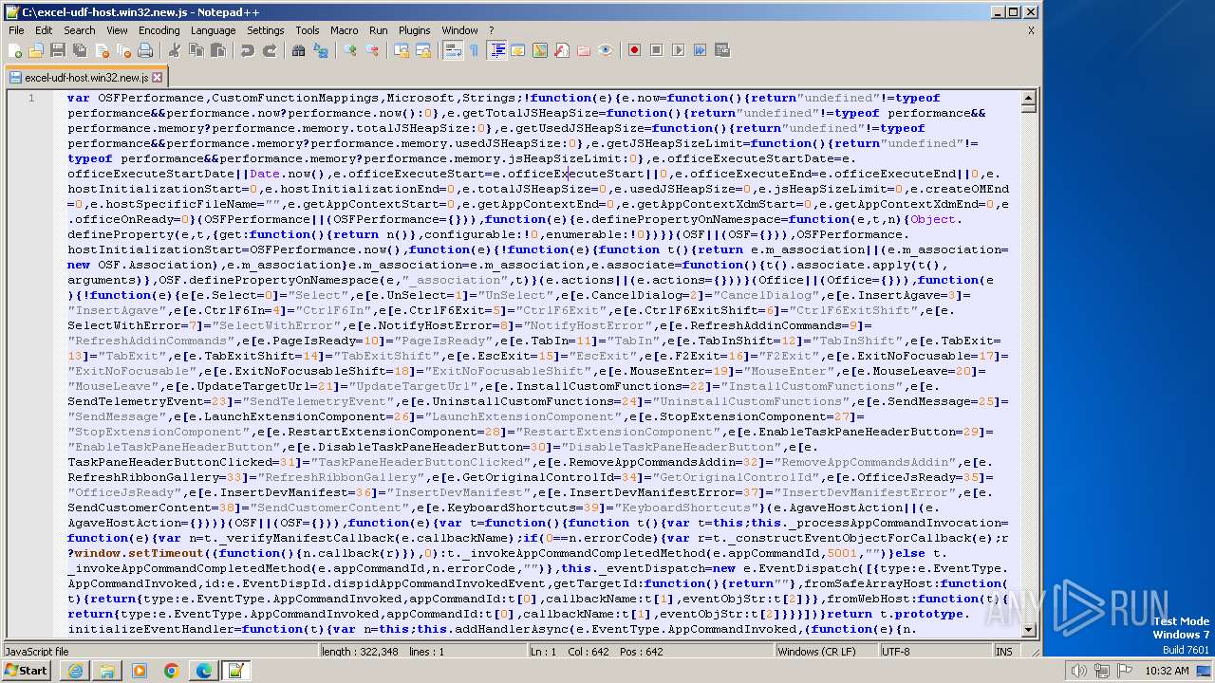Screen dimensions: 1215x683
Task: Open the View menu
Action: [117, 30]
